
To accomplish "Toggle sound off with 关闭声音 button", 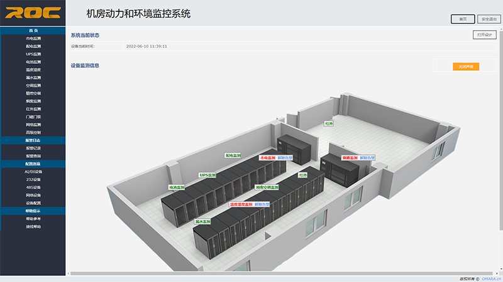I will [466, 66].
